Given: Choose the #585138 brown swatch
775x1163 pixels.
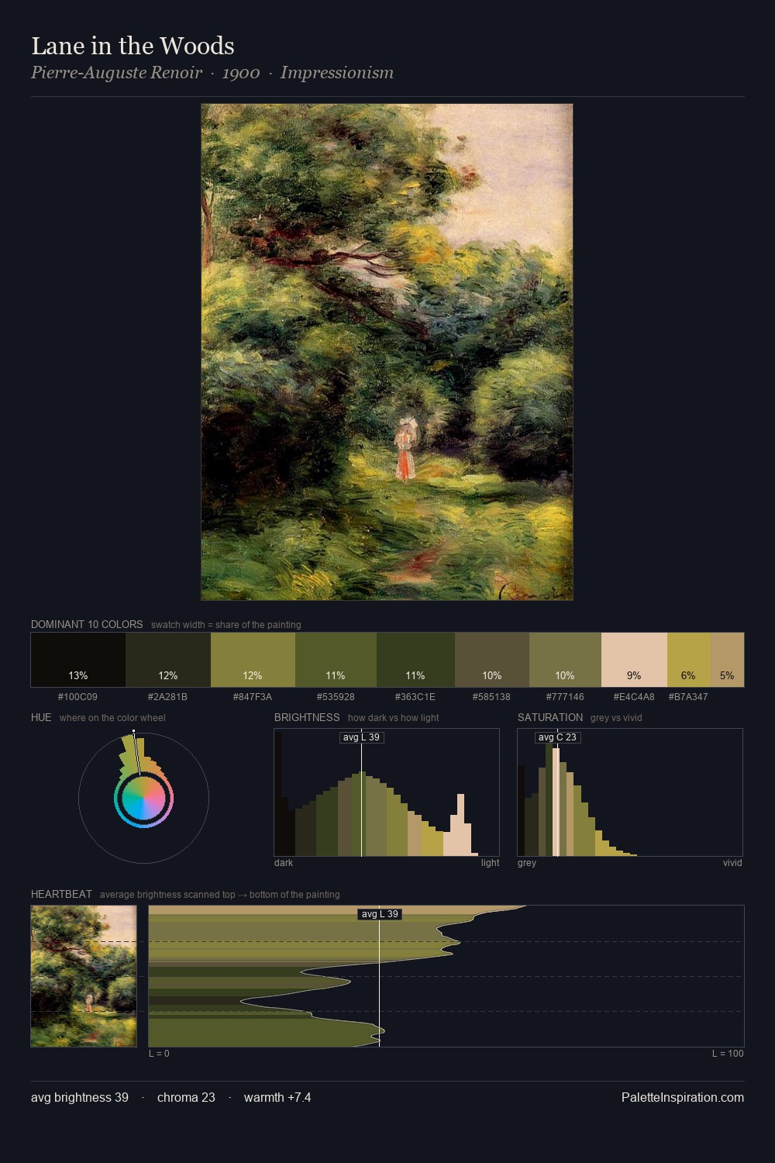Looking at the screenshot, I should 492,660.
